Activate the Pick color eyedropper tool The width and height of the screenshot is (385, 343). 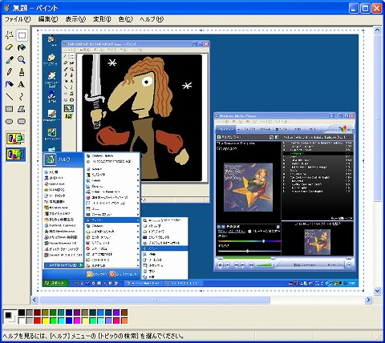pyautogui.click(x=10, y=59)
